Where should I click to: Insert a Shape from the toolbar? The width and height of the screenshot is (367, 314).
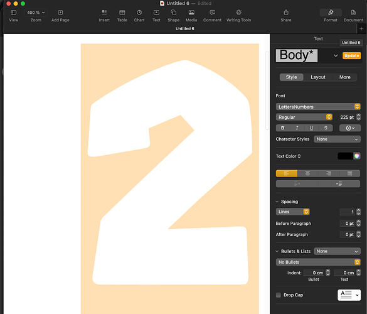pyautogui.click(x=173, y=16)
